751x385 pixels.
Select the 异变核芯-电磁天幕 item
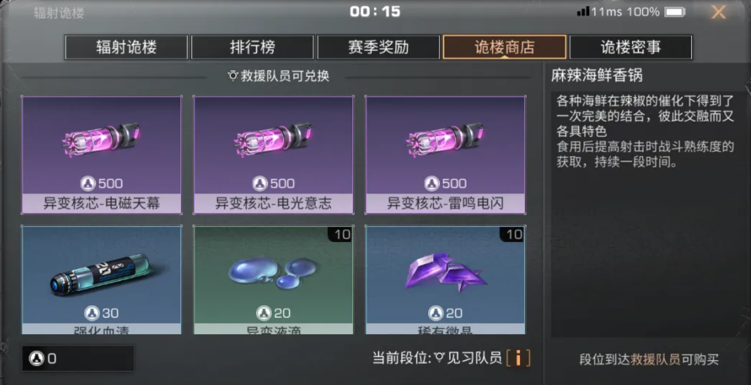[101, 155]
